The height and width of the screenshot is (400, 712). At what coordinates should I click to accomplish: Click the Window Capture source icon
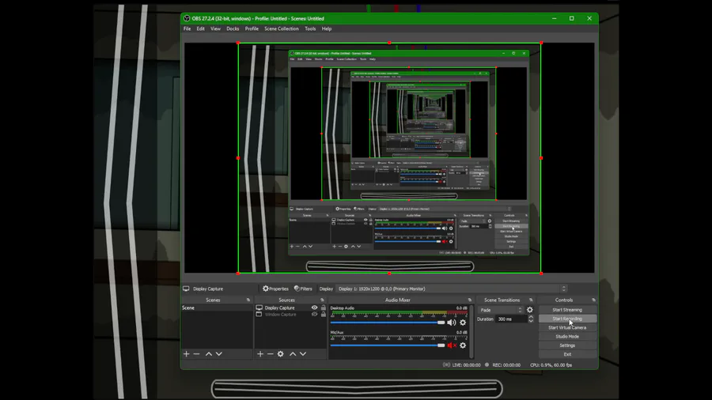259,315
